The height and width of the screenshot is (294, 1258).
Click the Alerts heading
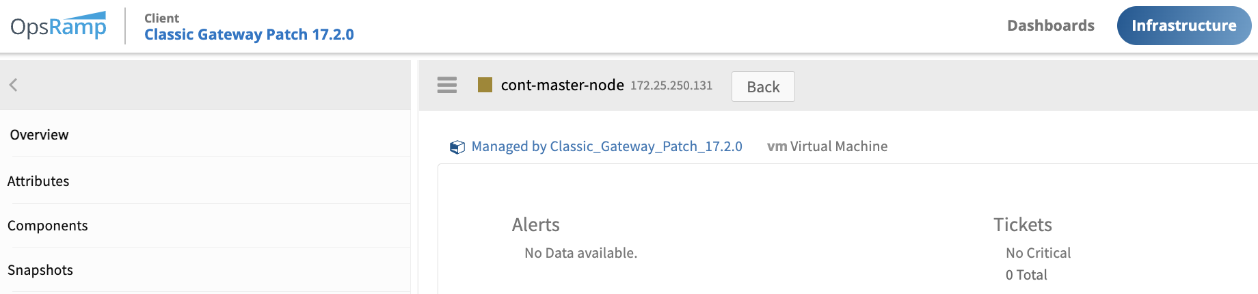tap(535, 224)
